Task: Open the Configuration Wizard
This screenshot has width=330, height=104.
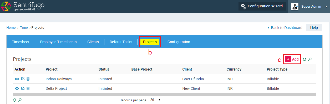Action: click(262, 6)
